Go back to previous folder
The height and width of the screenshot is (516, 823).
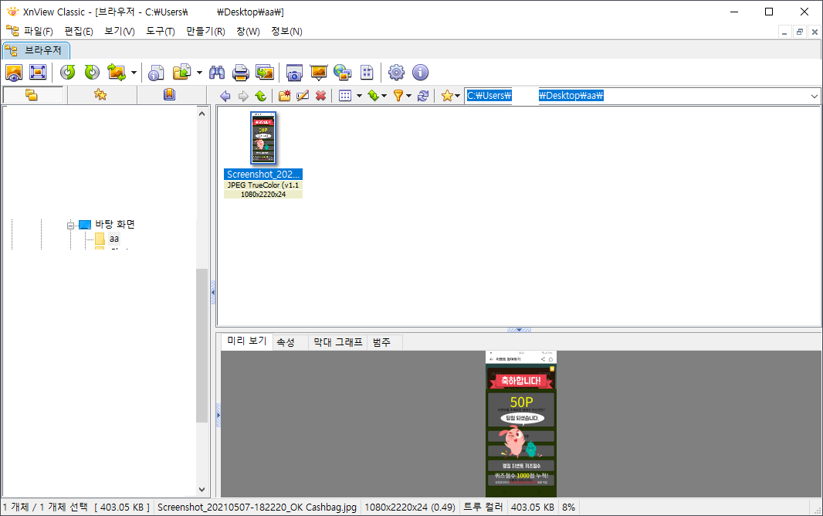(225, 96)
